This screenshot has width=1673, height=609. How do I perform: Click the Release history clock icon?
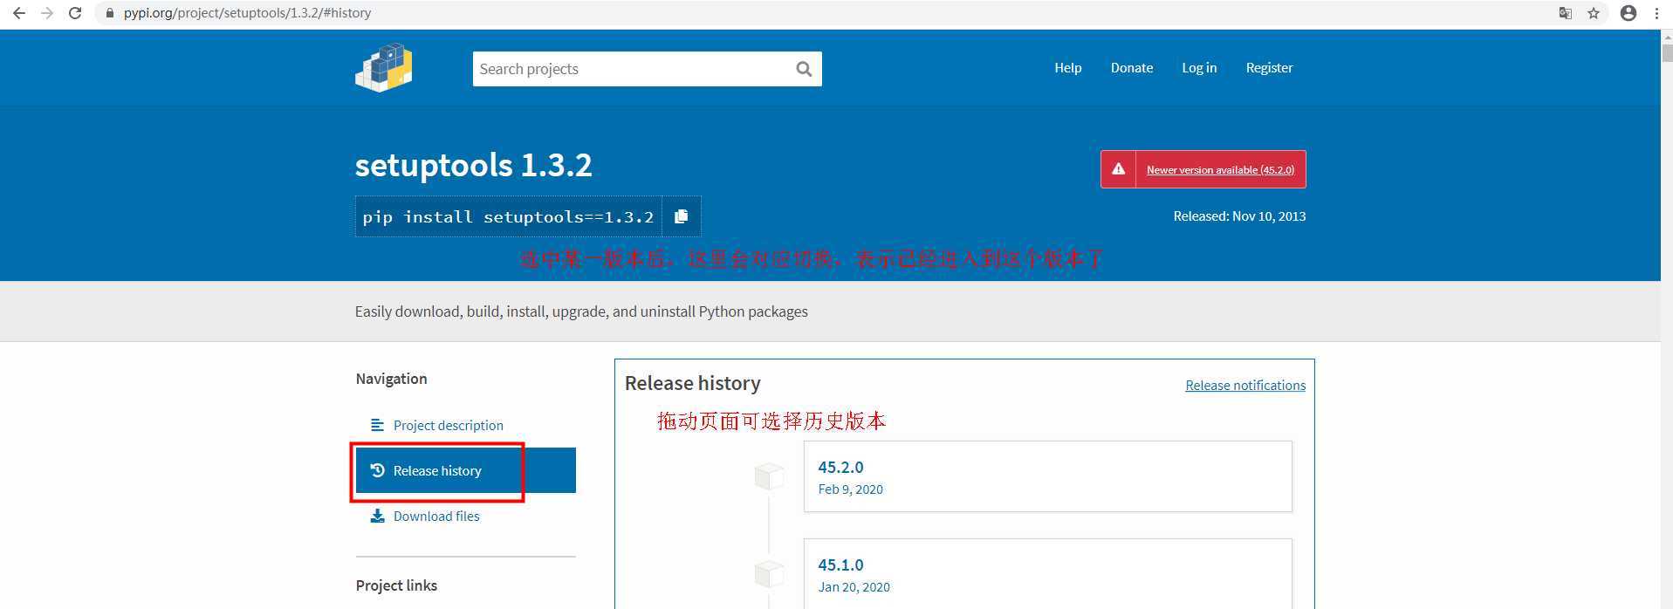coord(377,470)
